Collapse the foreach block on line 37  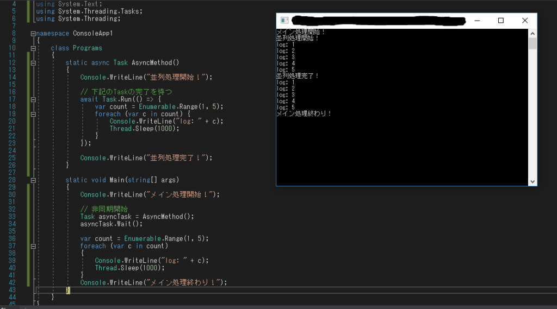pyautogui.click(x=33, y=246)
